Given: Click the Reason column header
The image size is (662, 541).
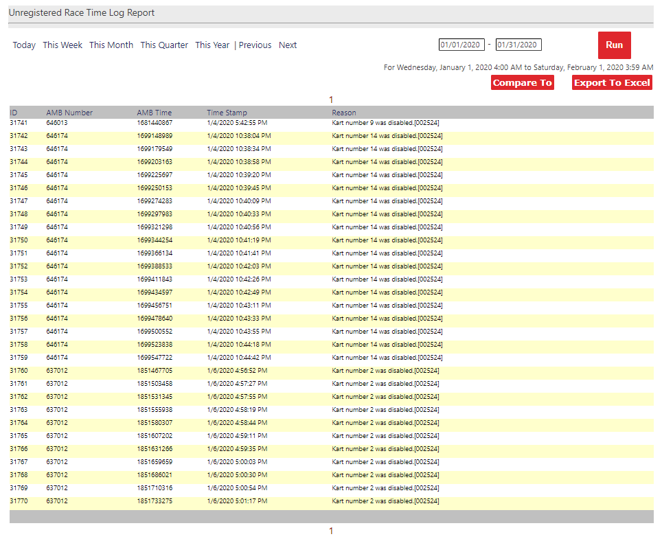Looking at the screenshot, I should tap(343, 113).
